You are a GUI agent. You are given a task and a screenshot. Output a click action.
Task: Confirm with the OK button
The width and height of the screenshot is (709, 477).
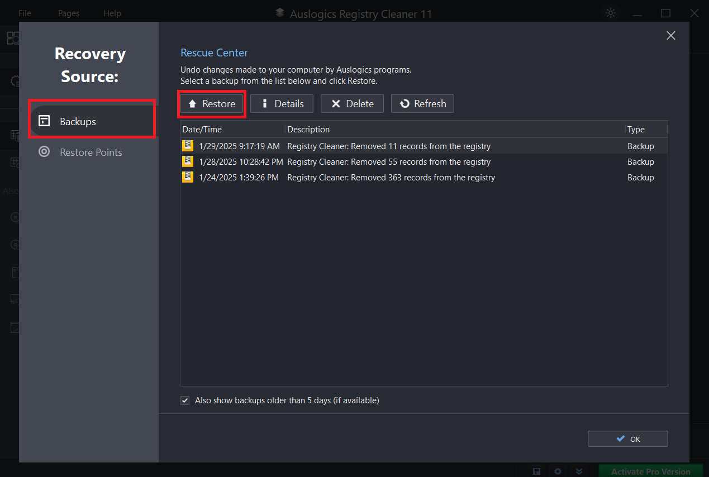coord(627,438)
